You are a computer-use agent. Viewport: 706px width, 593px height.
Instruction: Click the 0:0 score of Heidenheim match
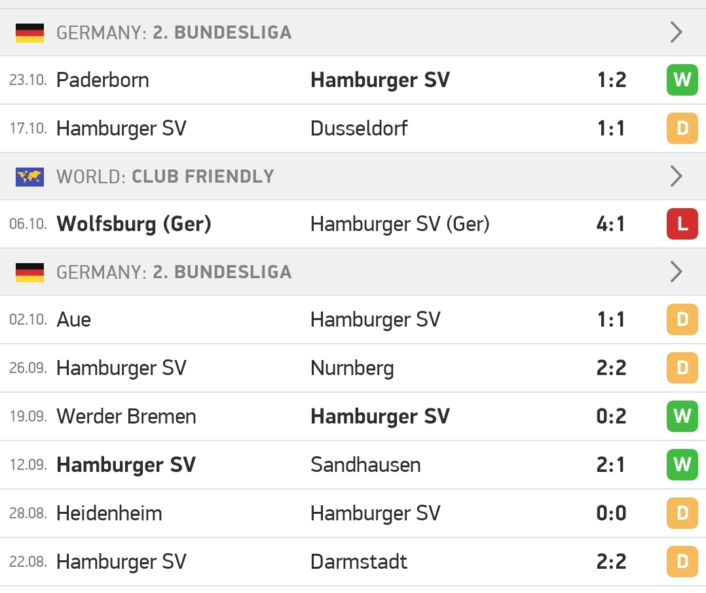(x=611, y=513)
